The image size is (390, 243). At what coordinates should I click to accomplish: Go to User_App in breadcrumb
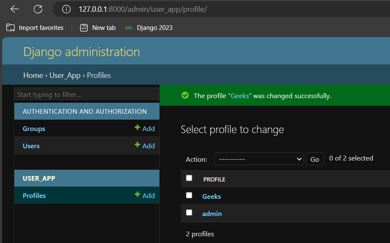pyautogui.click(x=65, y=75)
